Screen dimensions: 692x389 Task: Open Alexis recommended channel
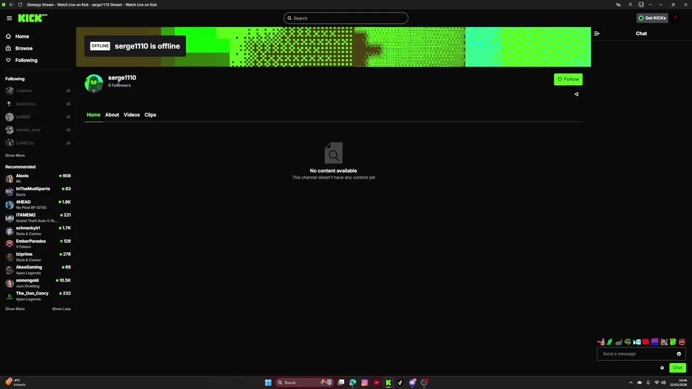tap(38, 178)
